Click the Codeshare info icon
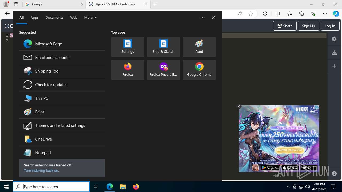The height and width of the screenshot is (192, 342). coord(334,174)
